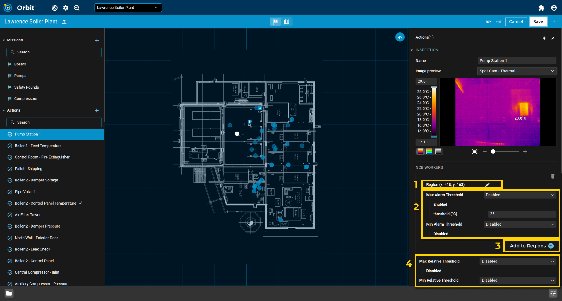The width and height of the screenshot is (562, 301).
Task: Select the missions target icon in the top bar
Action: tap(54, 8)
